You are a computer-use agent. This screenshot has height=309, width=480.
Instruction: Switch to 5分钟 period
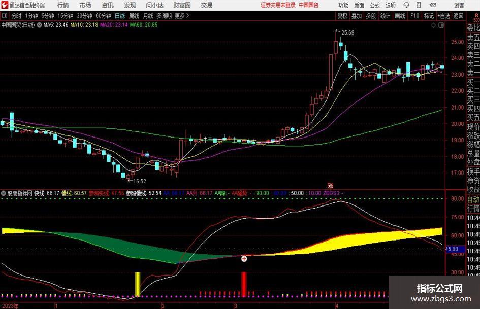[48, 16]
